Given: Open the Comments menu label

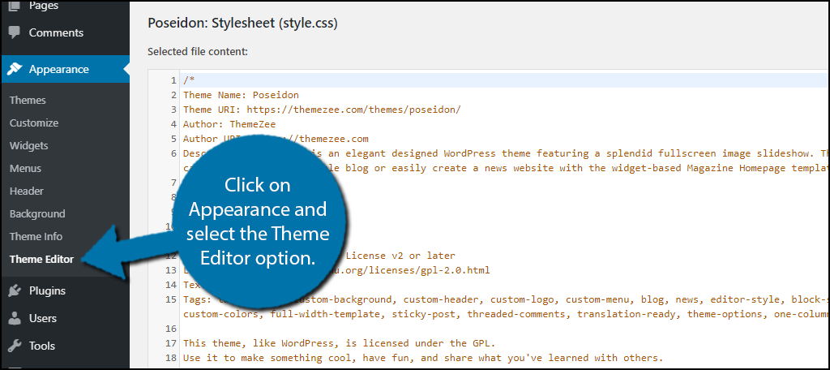Looking at the screenshot, I should [x=56, y=32].
